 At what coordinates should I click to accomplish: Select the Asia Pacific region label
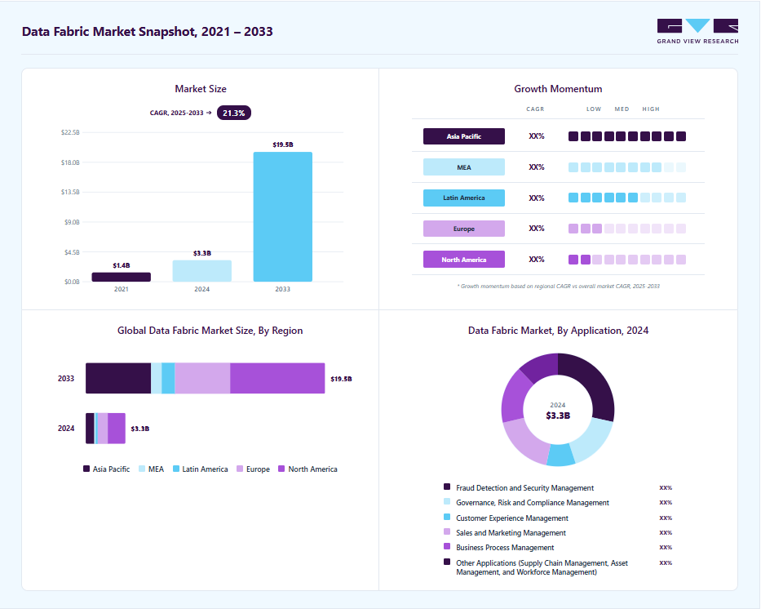pyautogui.click(x=463, y=136)
